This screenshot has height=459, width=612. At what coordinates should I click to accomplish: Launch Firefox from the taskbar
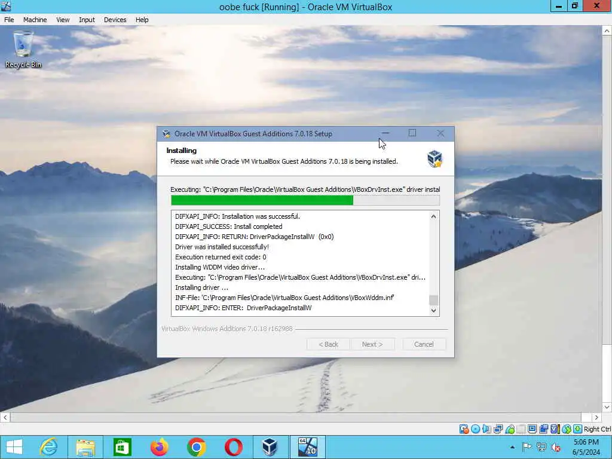pyautogui.click(x=159, y=447)
